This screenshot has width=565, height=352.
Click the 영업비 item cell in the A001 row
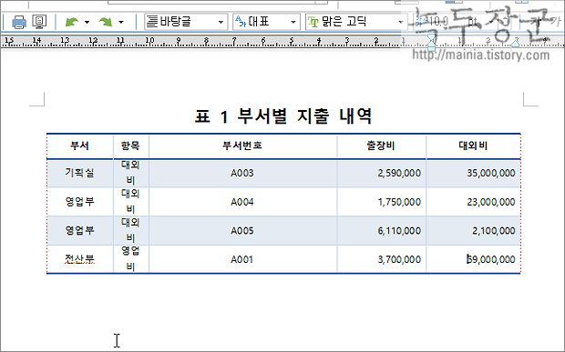coord(131,259)
